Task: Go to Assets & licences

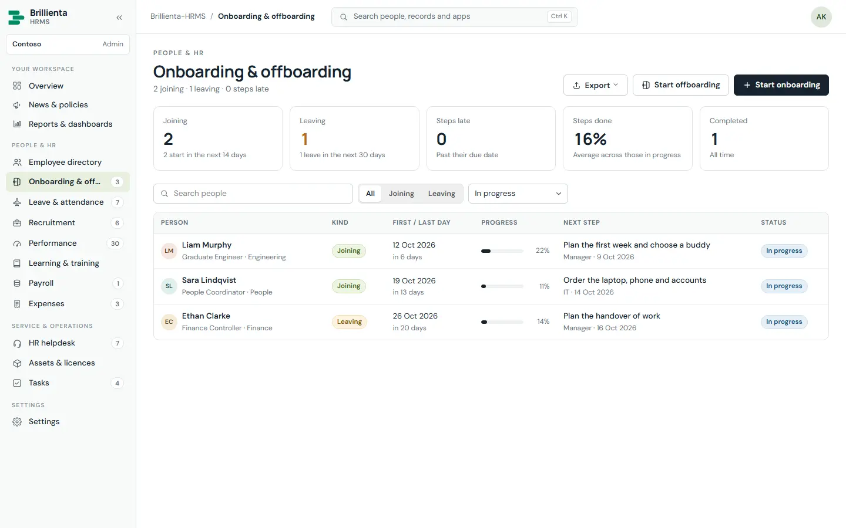Action: 68,363
